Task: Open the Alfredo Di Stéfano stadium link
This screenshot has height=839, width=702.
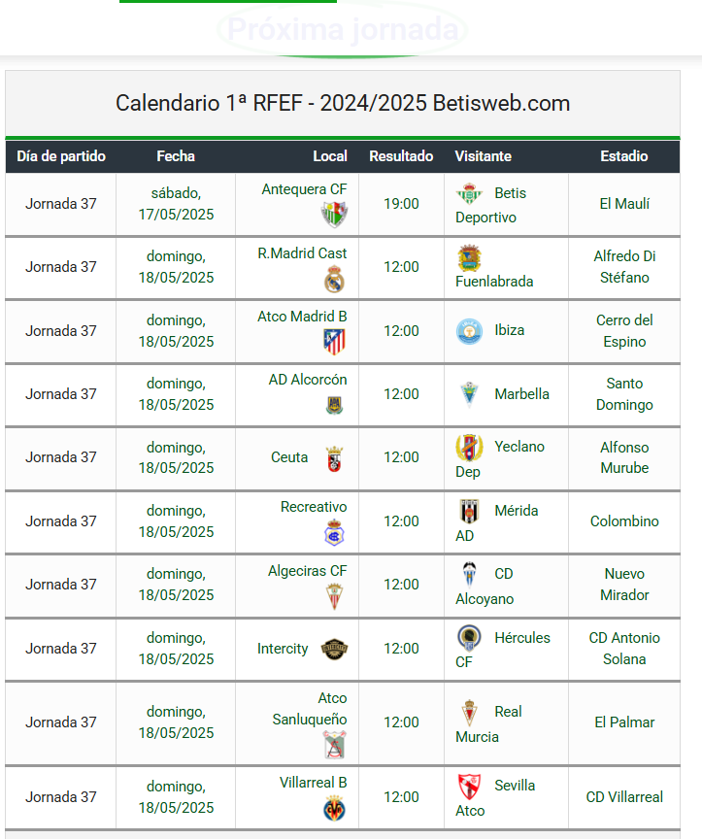Action: 624,267
